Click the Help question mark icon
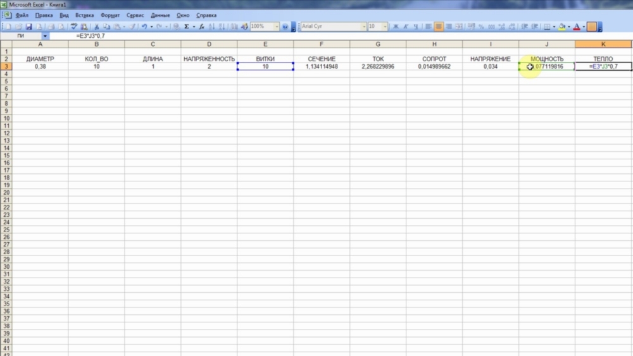Viewport: 633px width, 356px height. pyautogui.click(x=285, y=26)
